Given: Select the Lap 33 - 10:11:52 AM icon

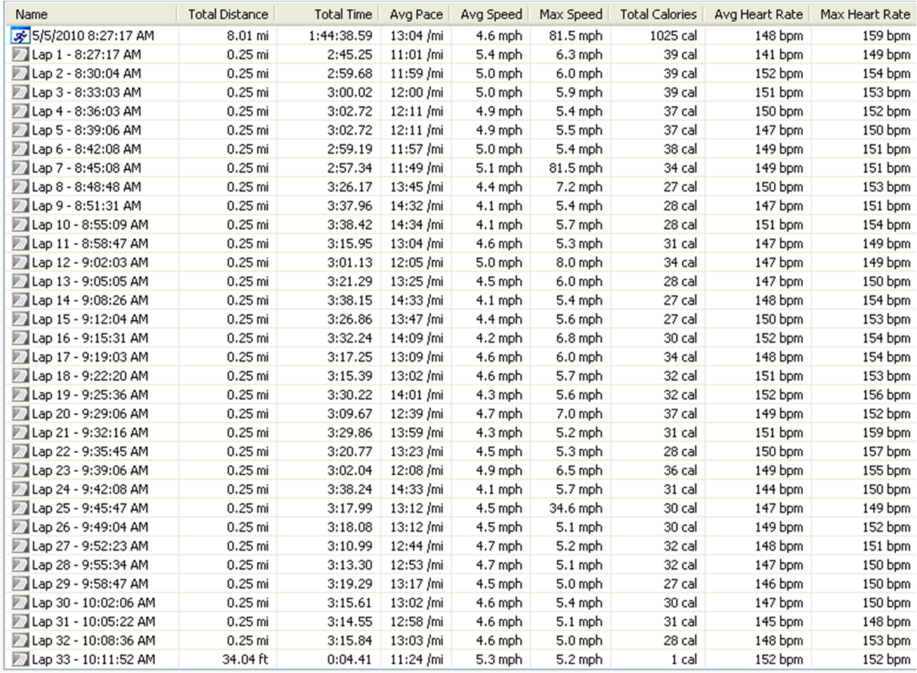Looking at the screenshot, I should (21, 659).
